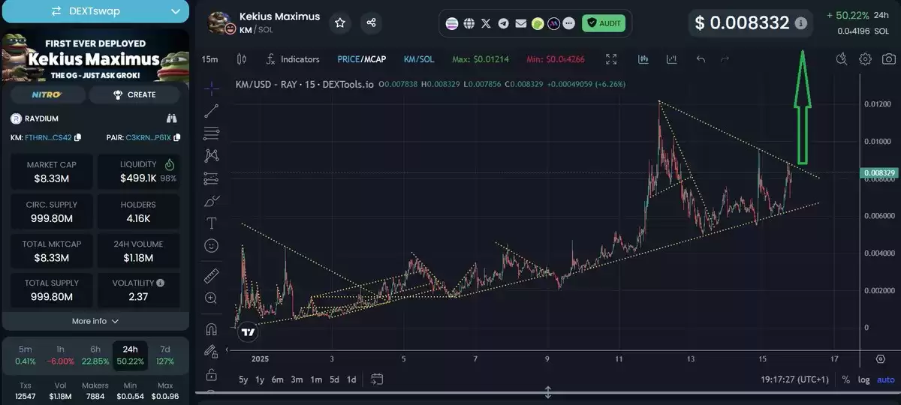Click the Kekius Maximus banner ad
901x405 pixels.
pos(95,54)
